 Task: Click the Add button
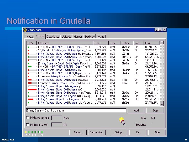[136, 110]
